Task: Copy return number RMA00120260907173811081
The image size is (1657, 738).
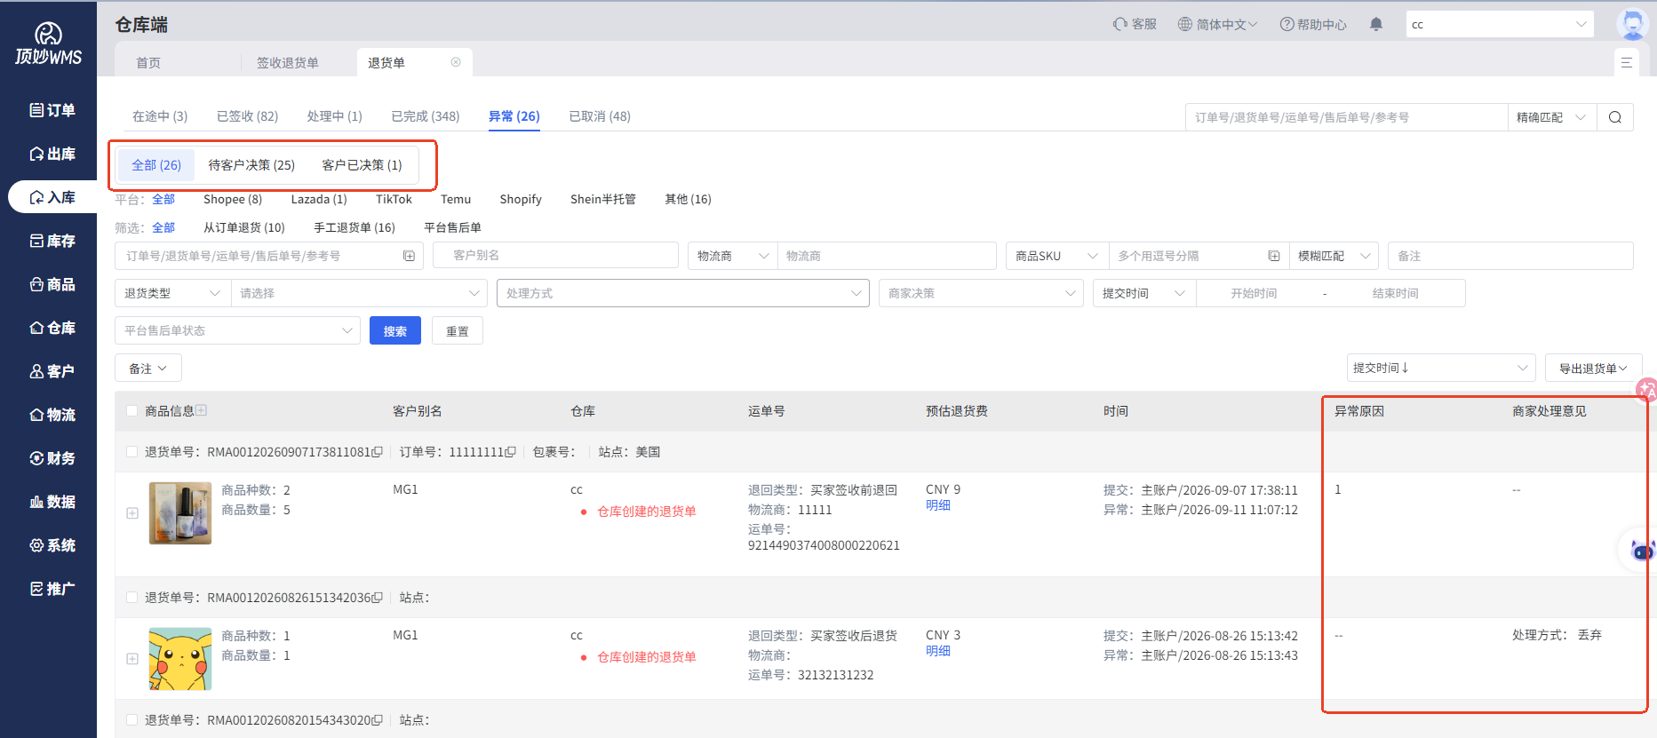Action: point(378,452)
